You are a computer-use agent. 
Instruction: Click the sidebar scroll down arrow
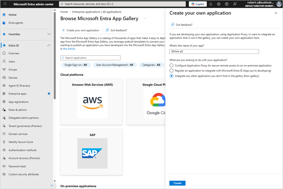pyautogui.click(x=55, y=181)
